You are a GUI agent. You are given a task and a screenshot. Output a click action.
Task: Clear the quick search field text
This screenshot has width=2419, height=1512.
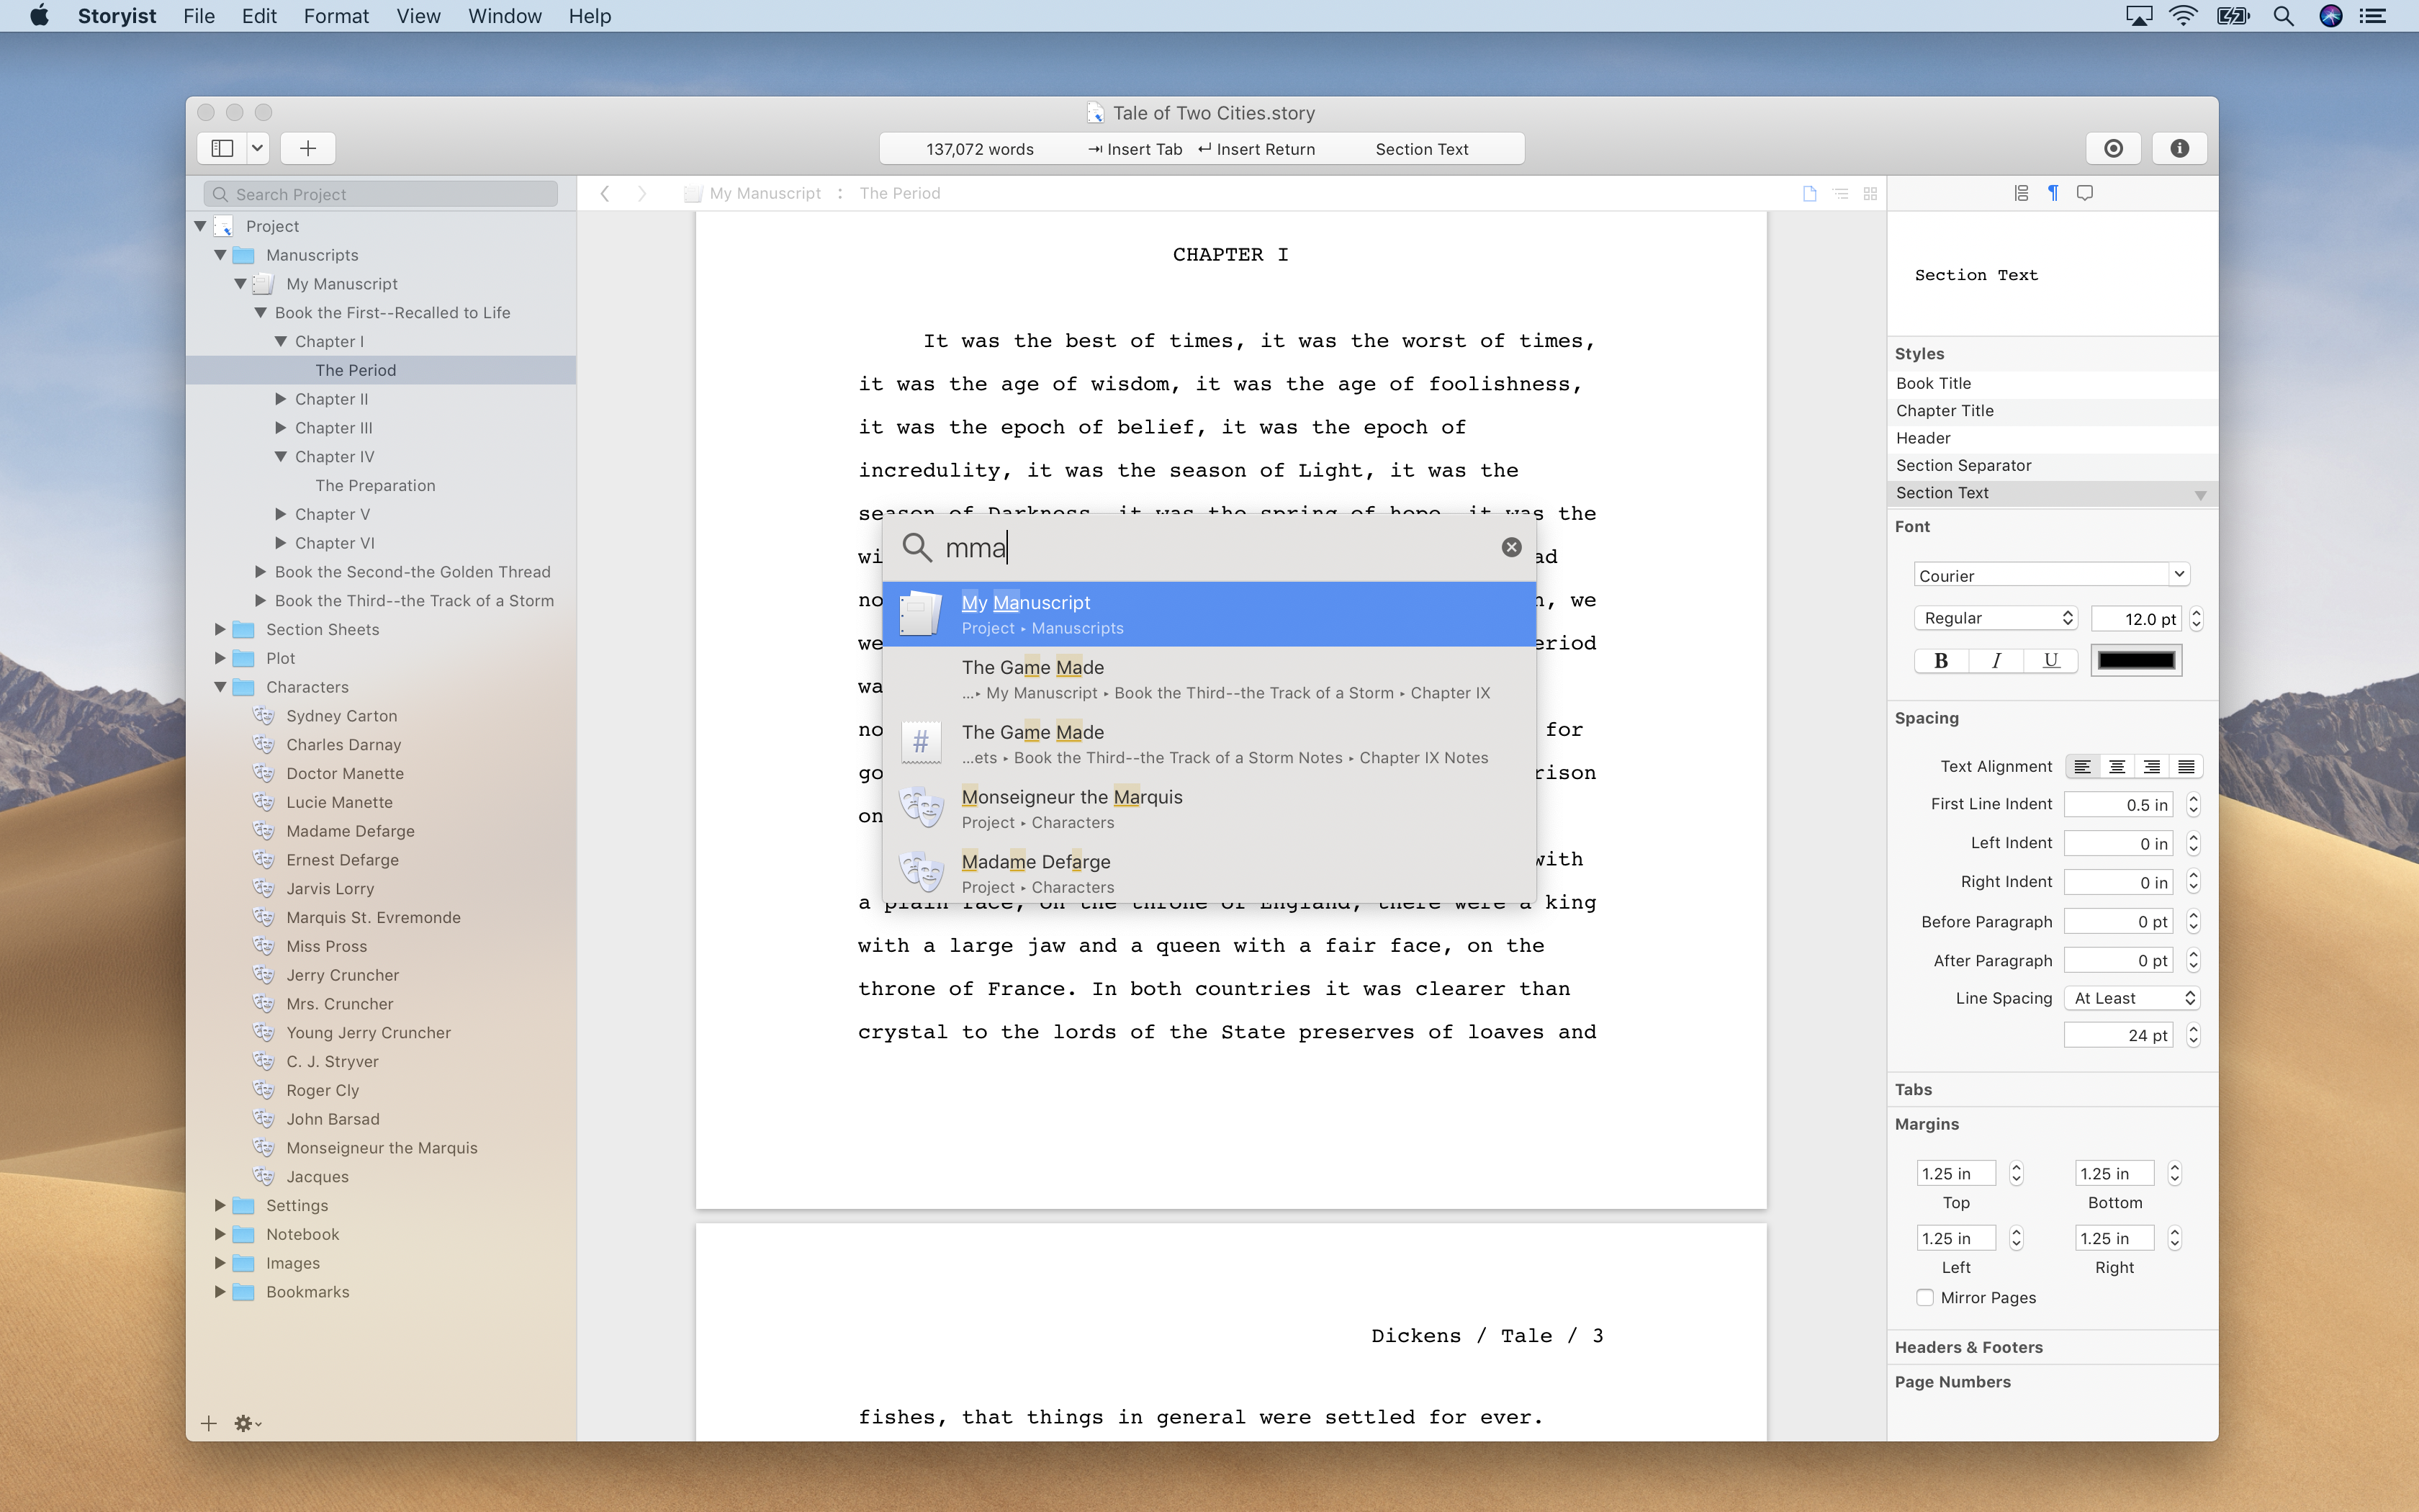click(x=1511, y=547)
